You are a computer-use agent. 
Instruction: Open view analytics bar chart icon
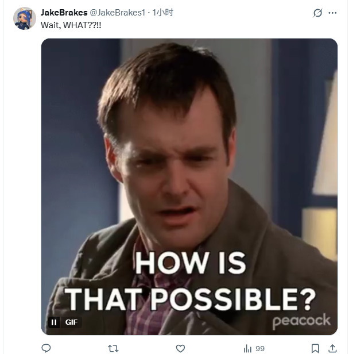pos(247,348)
